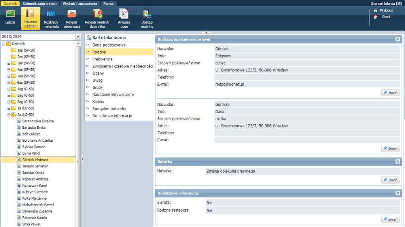This screenshot has height=227, width=405.
Task: Click the 1as (SP-50) folder icon
Action: point(14,50)
